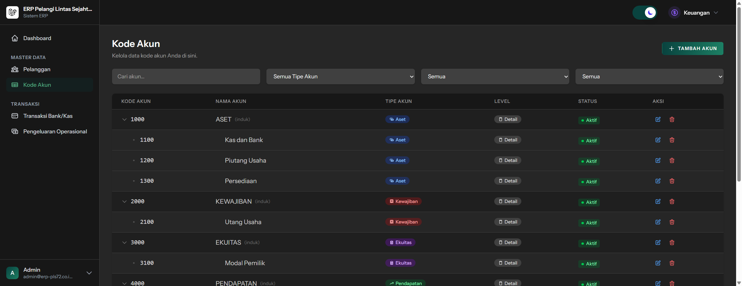
Task: Click edit icon for EKUITAS parent account
Action: click(x=658, y=242)
